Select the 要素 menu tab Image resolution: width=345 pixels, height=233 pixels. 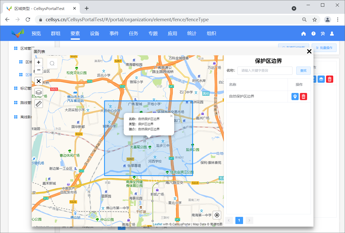(x=75, y=33)
